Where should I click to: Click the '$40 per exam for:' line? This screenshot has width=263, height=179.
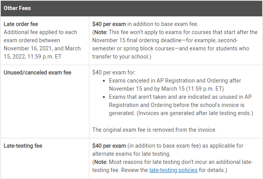114,72
